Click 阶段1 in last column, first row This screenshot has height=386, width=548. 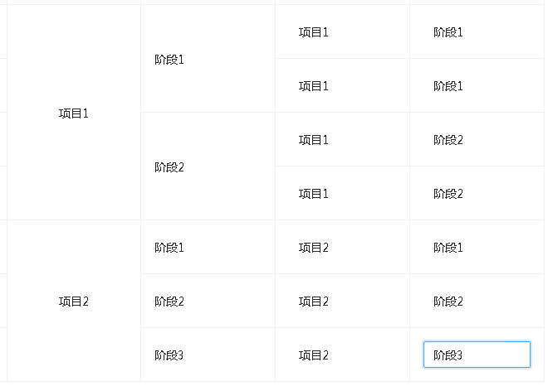click(448, 32)
